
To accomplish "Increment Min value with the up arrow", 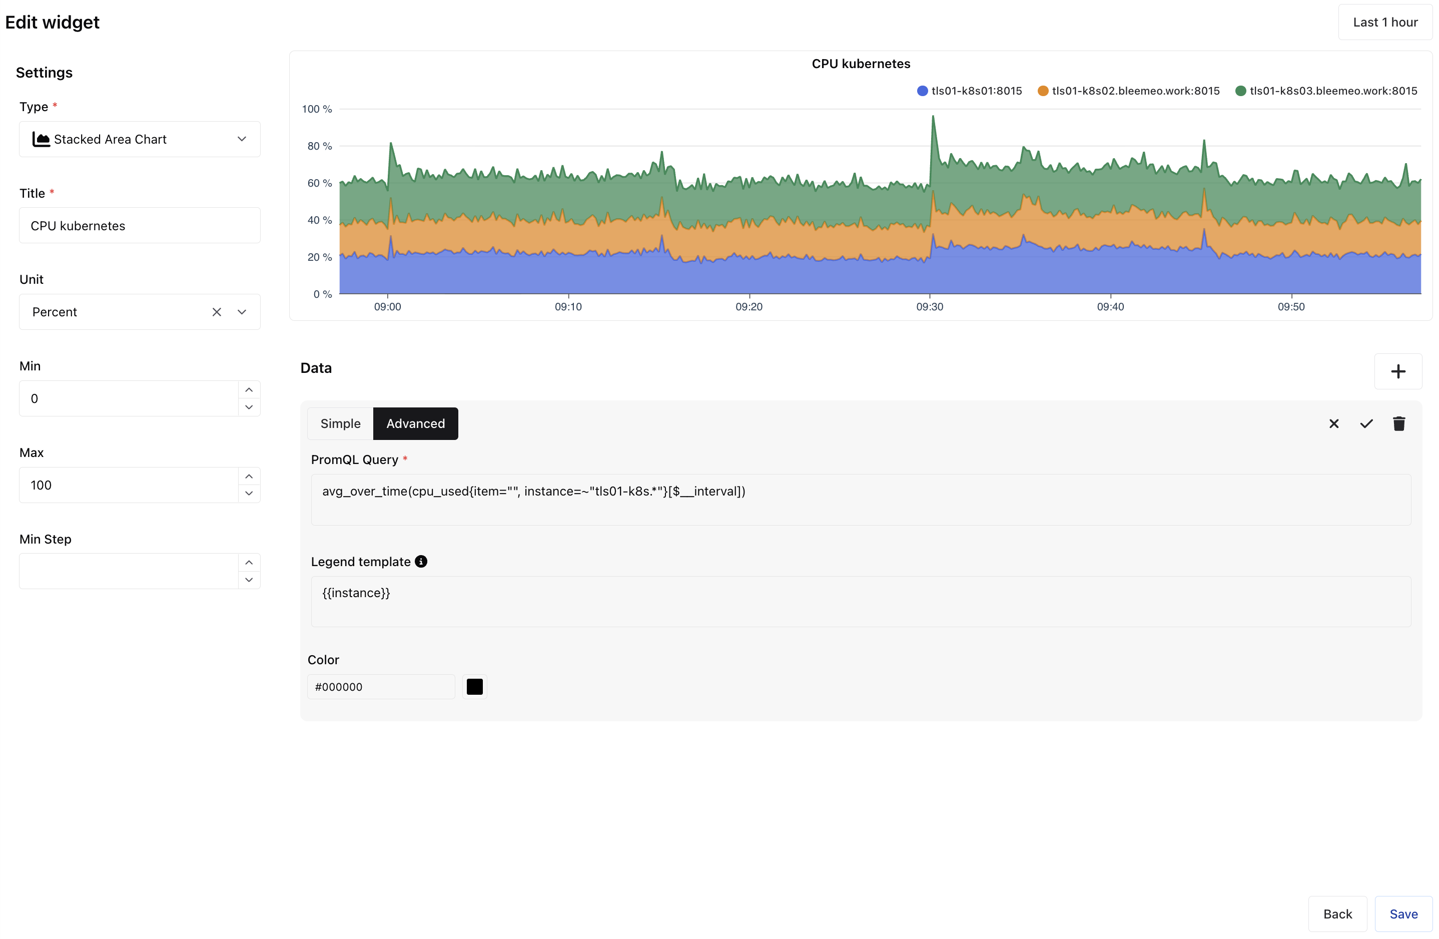I will (x=249, y=389).
